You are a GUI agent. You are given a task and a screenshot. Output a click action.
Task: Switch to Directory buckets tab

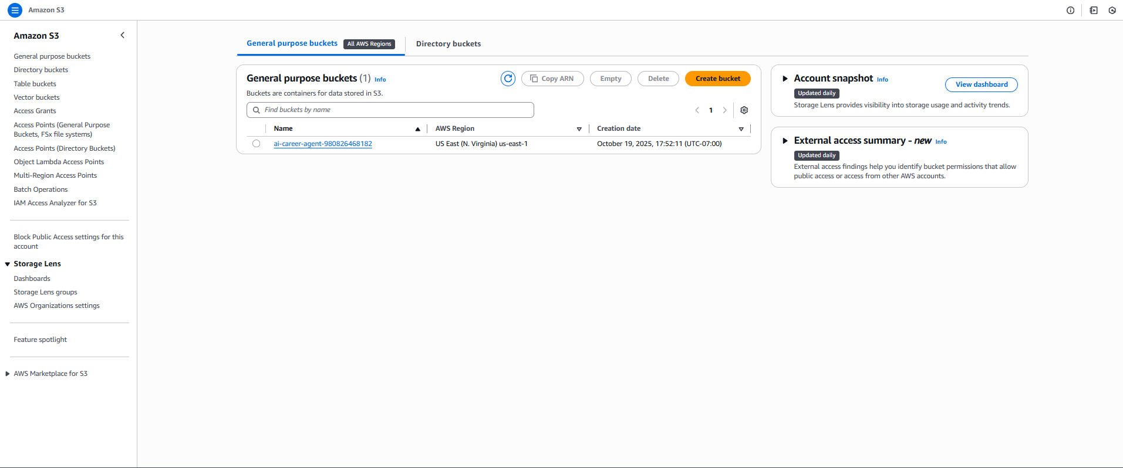tap(448, 44)
